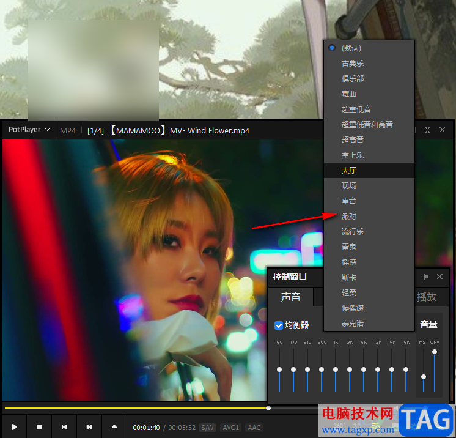Apply the 流行乐 preset
The height and width of the screenshot is (438, 456).
pyautogui.click(x=369, y=232)
